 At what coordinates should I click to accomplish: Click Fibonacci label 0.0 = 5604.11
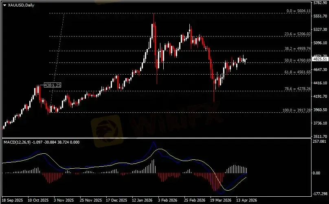point(298,11)
